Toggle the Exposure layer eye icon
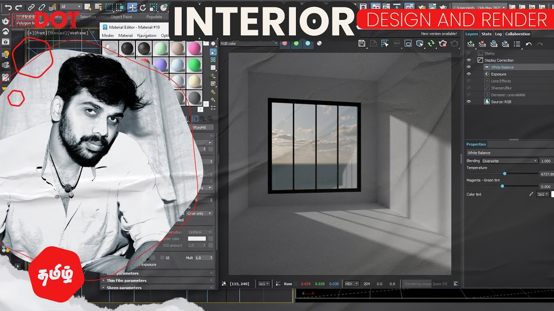This screenshot has width=554, height=311. tap(468, 74)
